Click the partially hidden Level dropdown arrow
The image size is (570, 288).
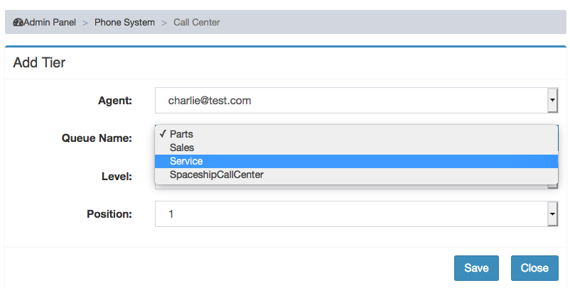point(553,186)
